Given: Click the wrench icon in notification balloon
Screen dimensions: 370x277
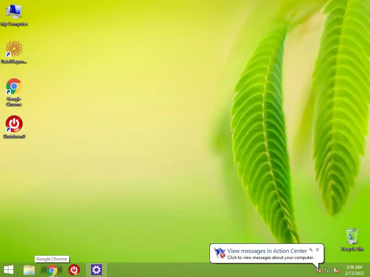Looking at the screenshot, I should pyautogui.click(x=311, y=250).
